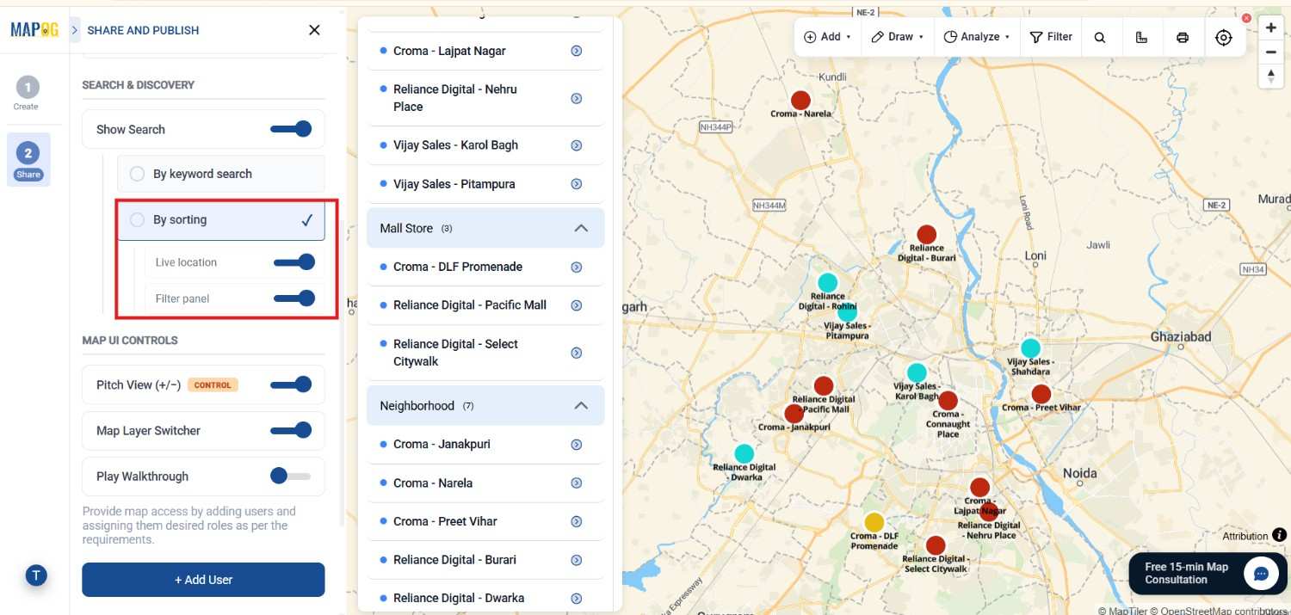Enable Play Walkthrough switch
Image resolution: width=1291 pixels, height=615 pixels.
point(291,476)
